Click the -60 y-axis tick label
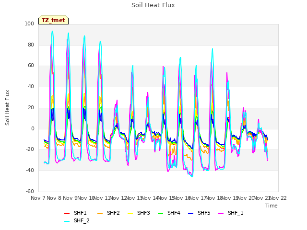Screen dimensions: 307x230 click(x=30, y=191)
